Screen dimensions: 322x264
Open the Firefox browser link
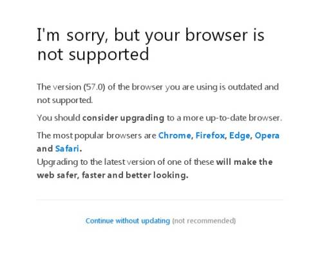(x=210, y=135)
